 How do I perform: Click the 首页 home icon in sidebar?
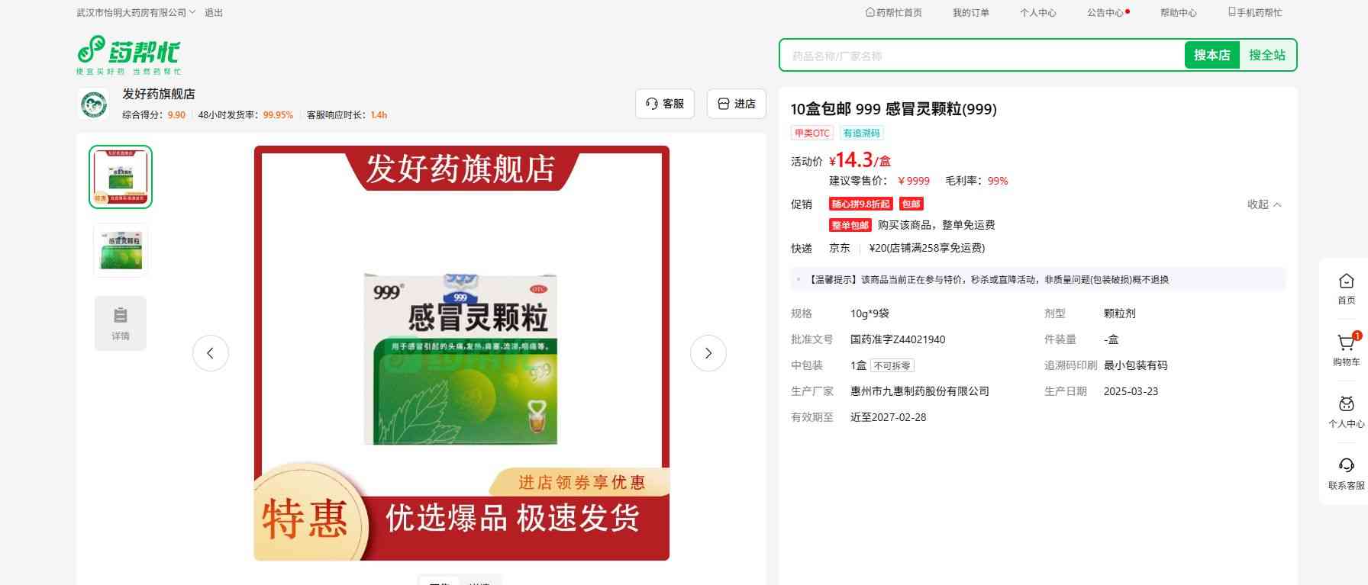pos(1346,282)
